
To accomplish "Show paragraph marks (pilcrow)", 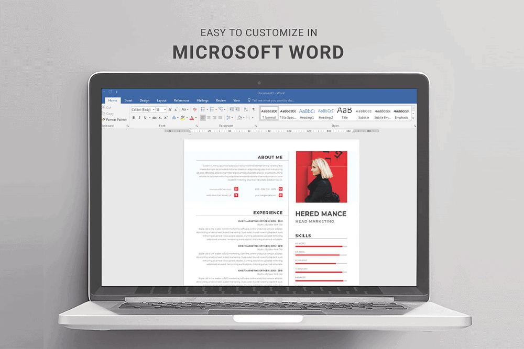I will pyautogui.click(x=254, y=109).
